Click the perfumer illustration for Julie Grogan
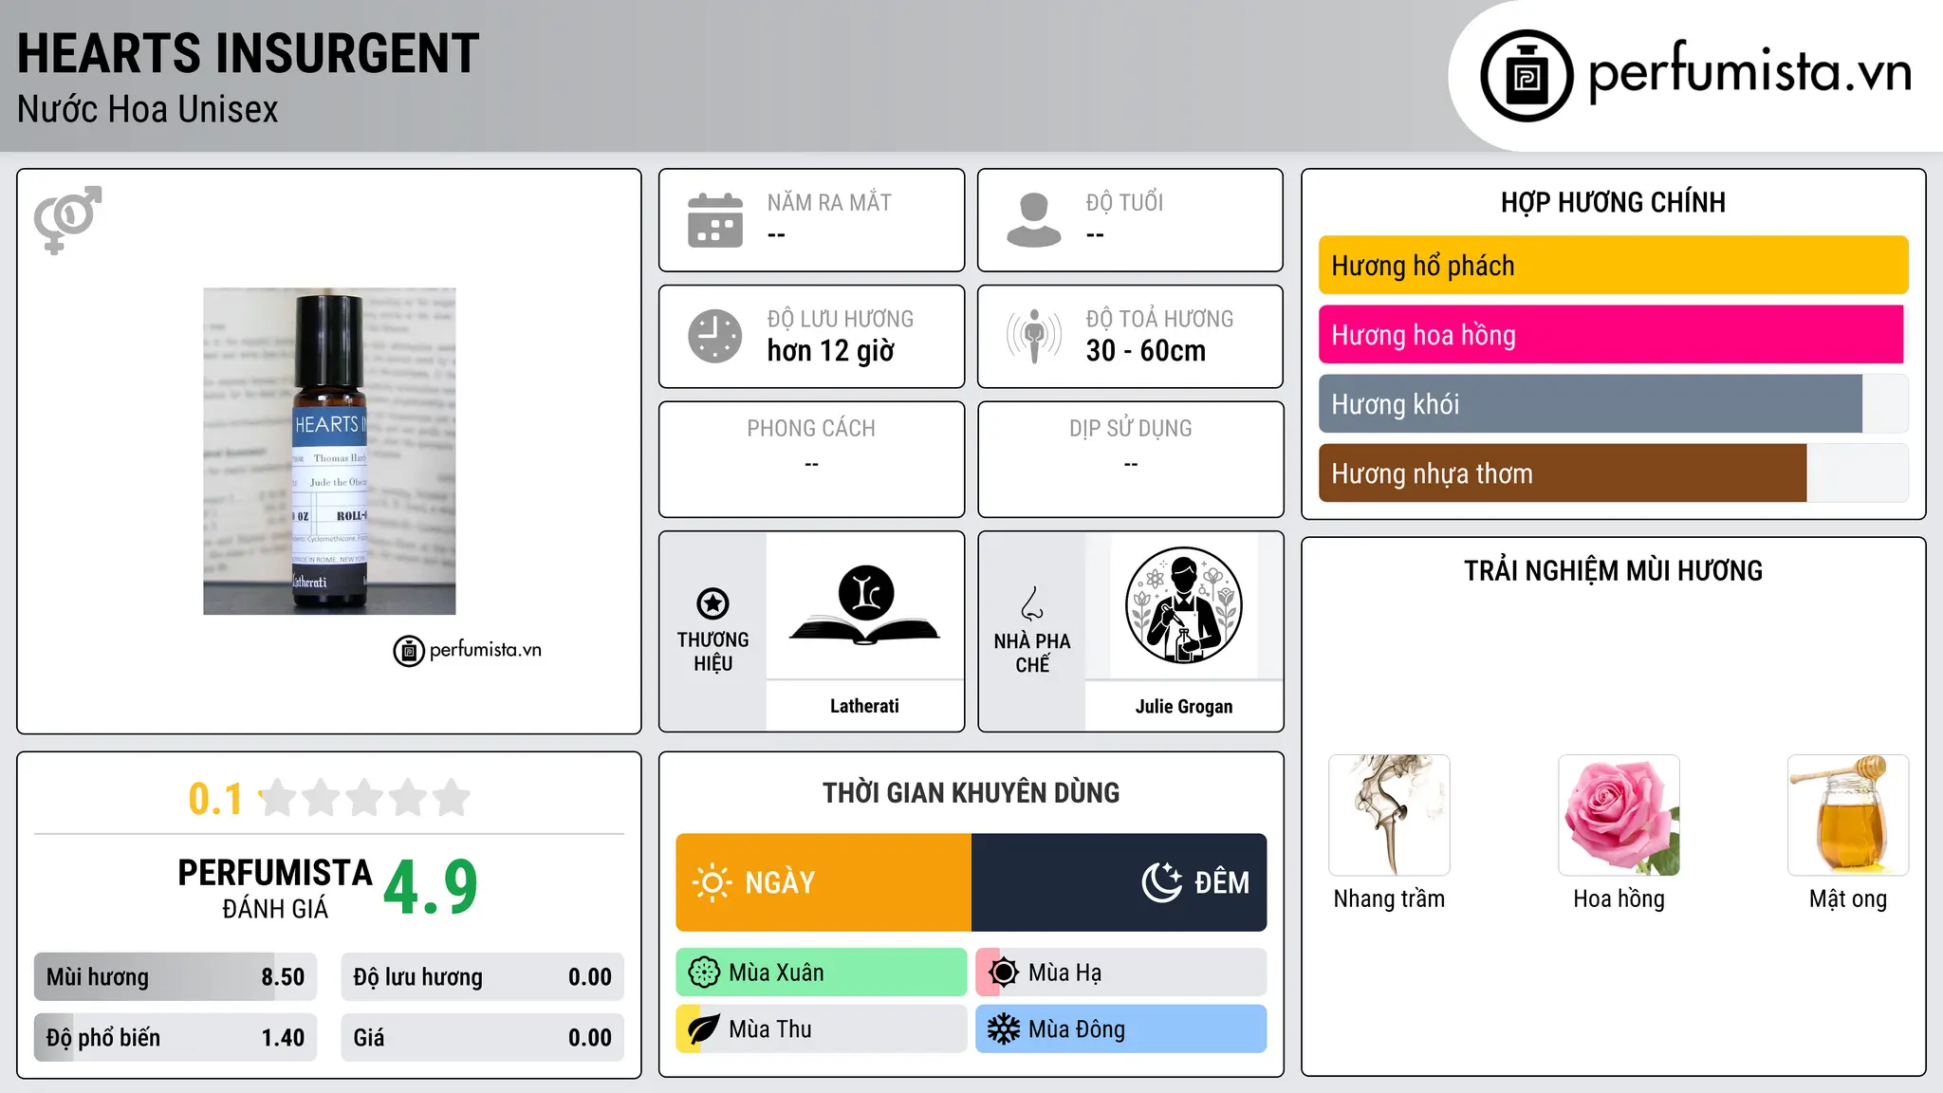 pyautogui.click(x=1183, y=605)
